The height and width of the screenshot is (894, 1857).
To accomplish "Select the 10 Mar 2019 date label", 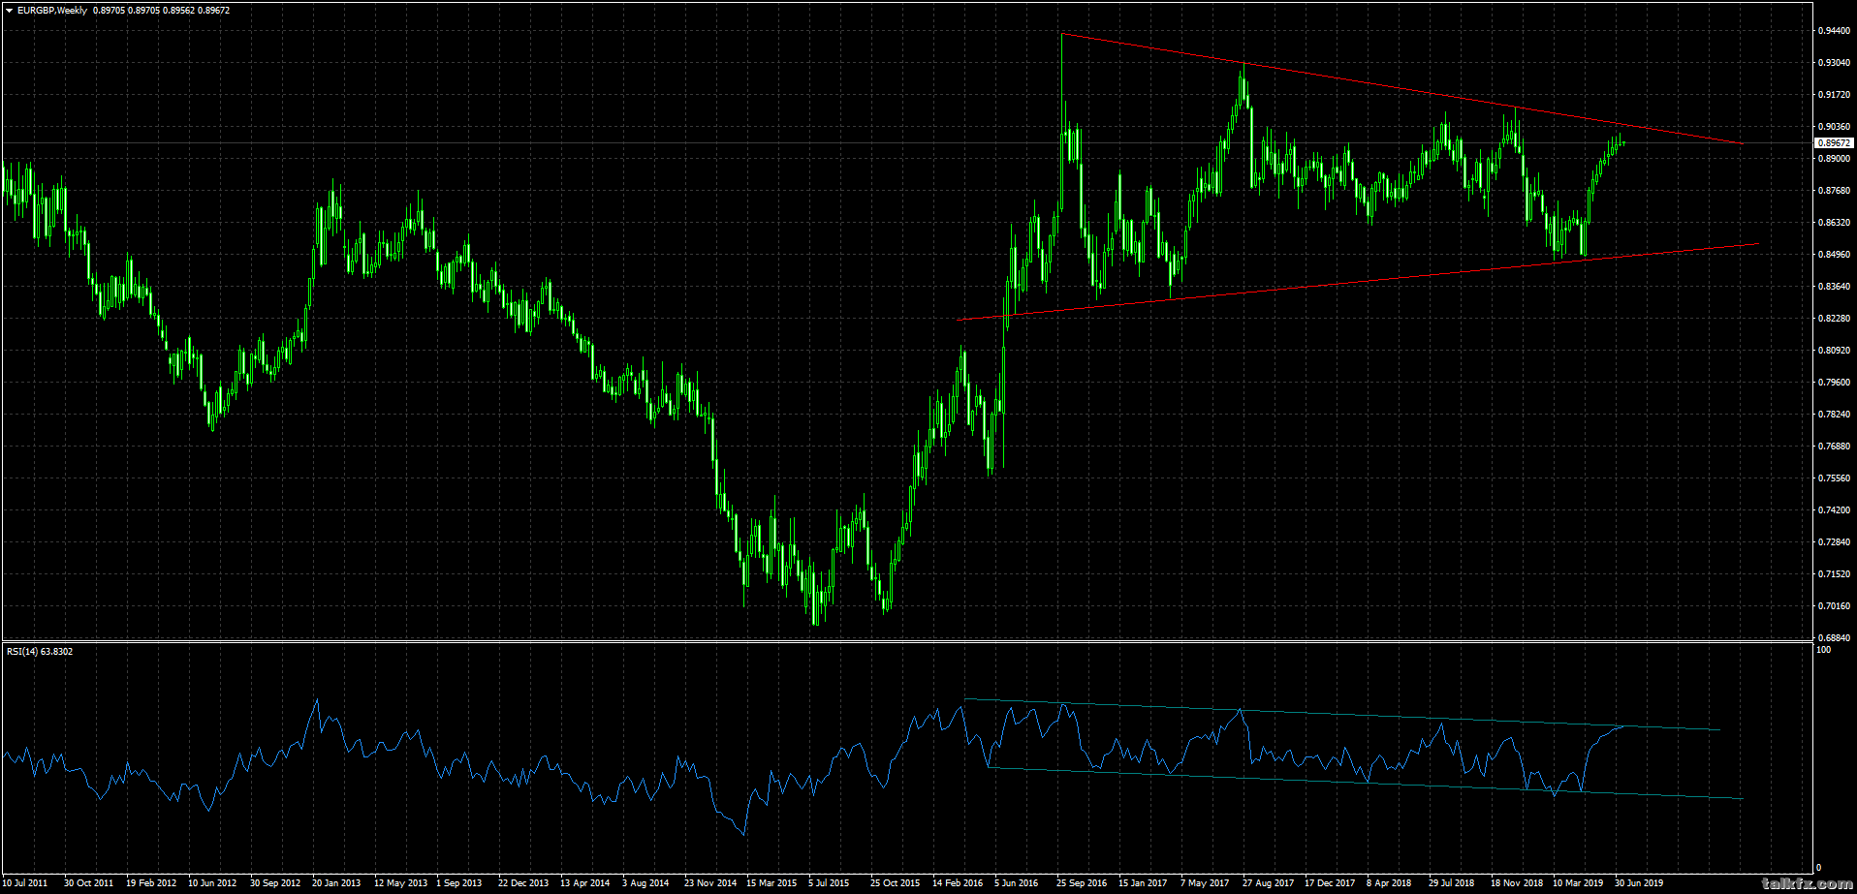I will 1578,883.
